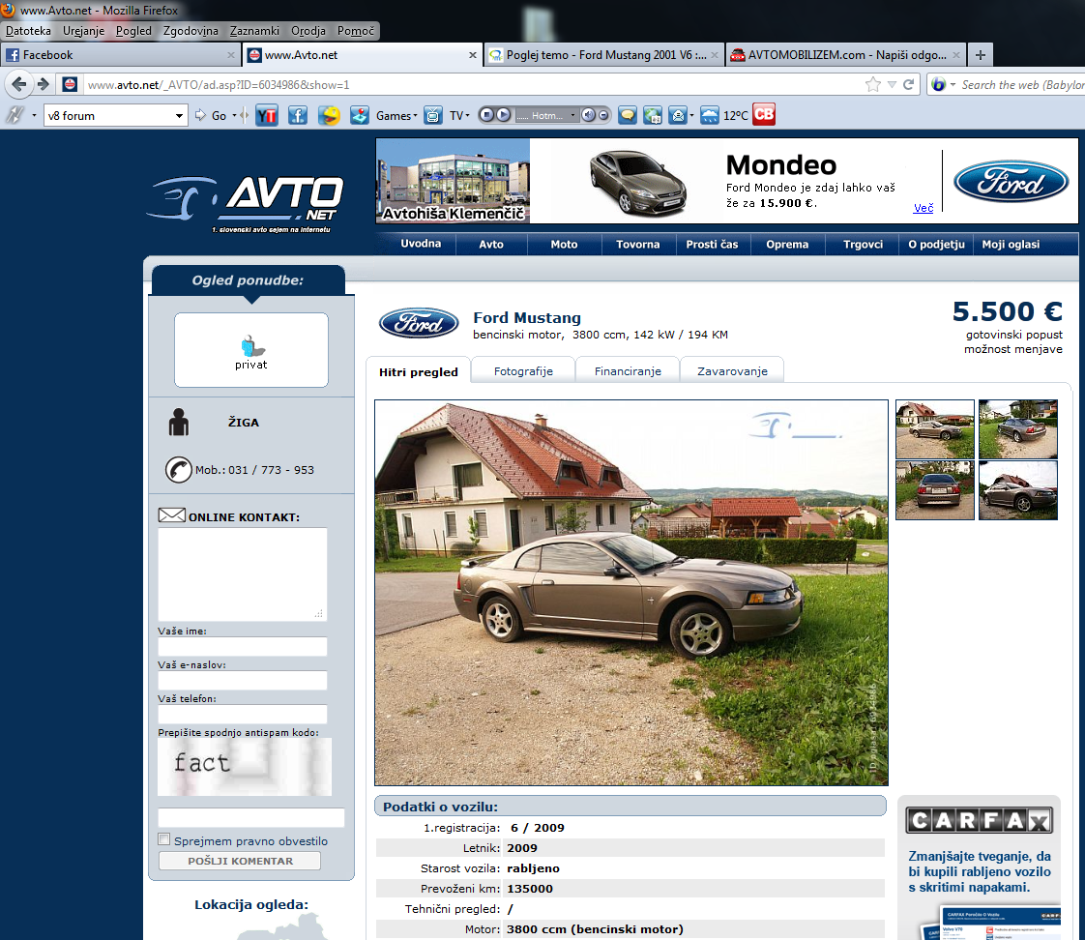Stop the toolbar radio player
1085x940 pixels.
tap(487, 115)
